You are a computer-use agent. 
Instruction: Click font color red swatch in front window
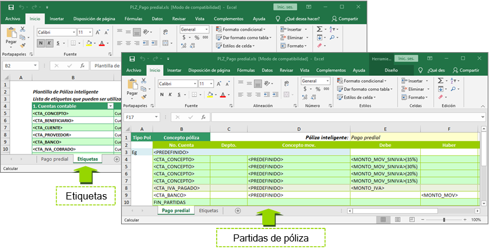(223, 95)
